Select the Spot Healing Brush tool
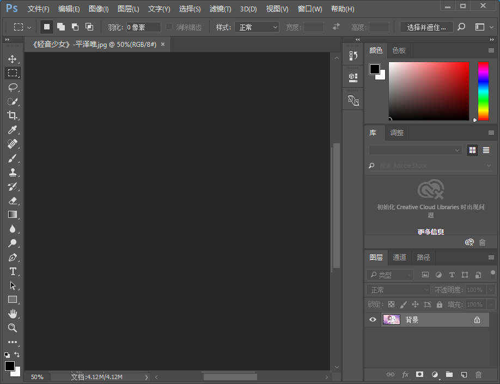Screen dimensions: 500x384 (13, 144)
